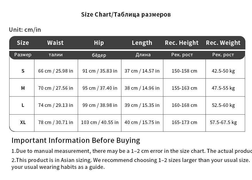252x180 pixels.
Task: Click the Asian sizing note text
Action: click(131, 163)
